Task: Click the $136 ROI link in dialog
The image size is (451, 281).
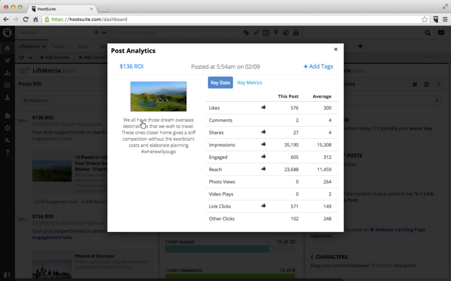Action: tap(132, 67)
